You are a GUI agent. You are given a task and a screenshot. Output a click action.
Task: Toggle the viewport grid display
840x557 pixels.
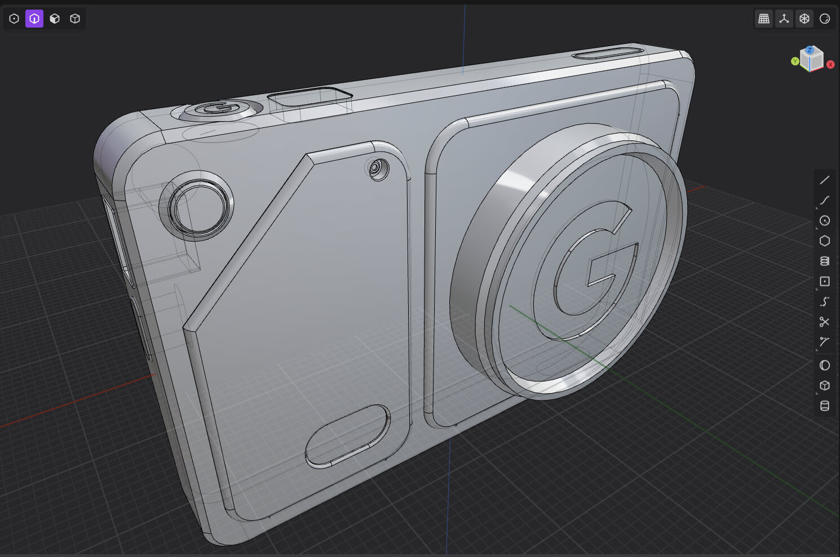pos(764,19)
